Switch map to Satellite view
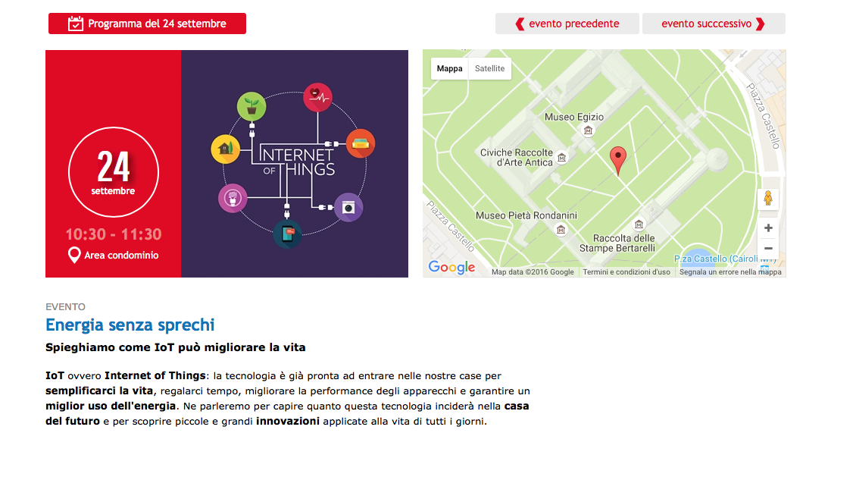 (x=489, y=68)
